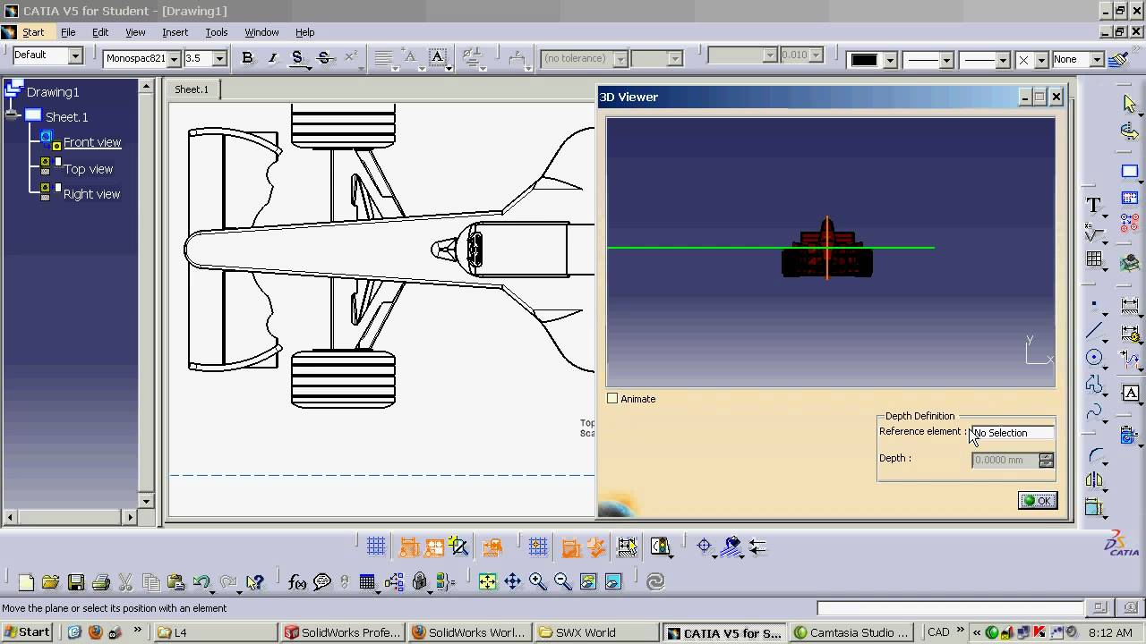This screenshot has width=1146, height=644.
Task: Toggle Underline formatting
Action: coord(297,58)
